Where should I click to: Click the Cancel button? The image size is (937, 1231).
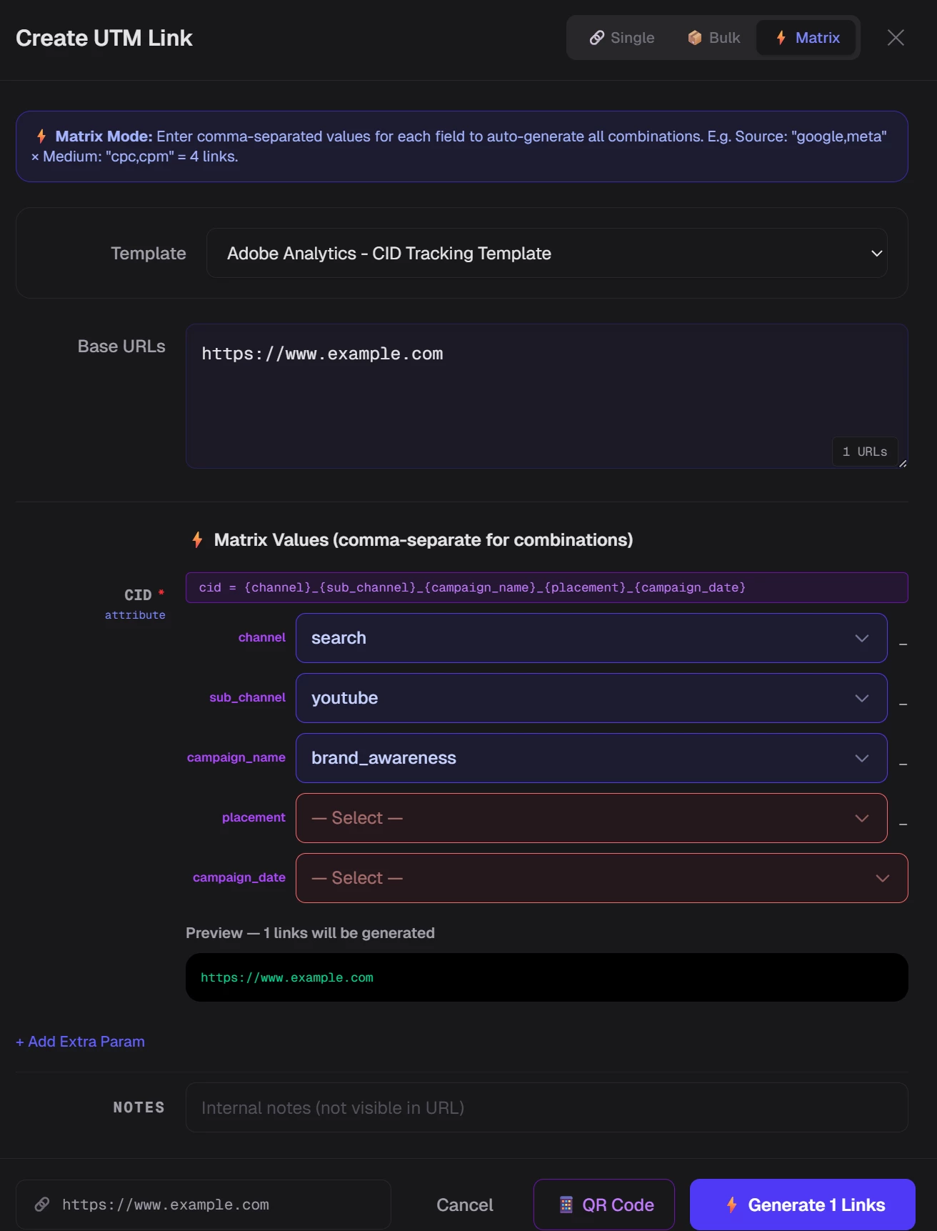(x=465, y=1205)
